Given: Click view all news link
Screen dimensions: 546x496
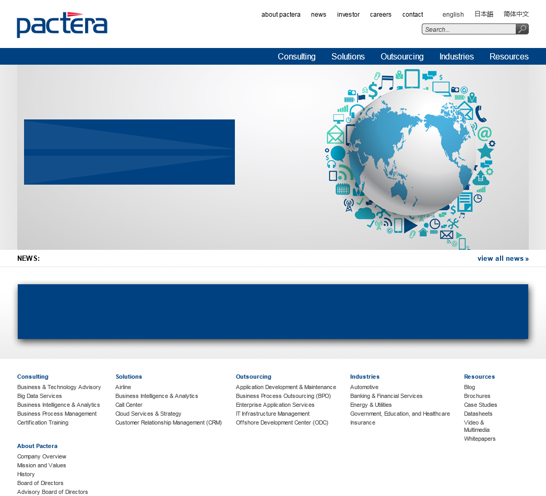Looking at the screenshot, I should tap(503, 259).
